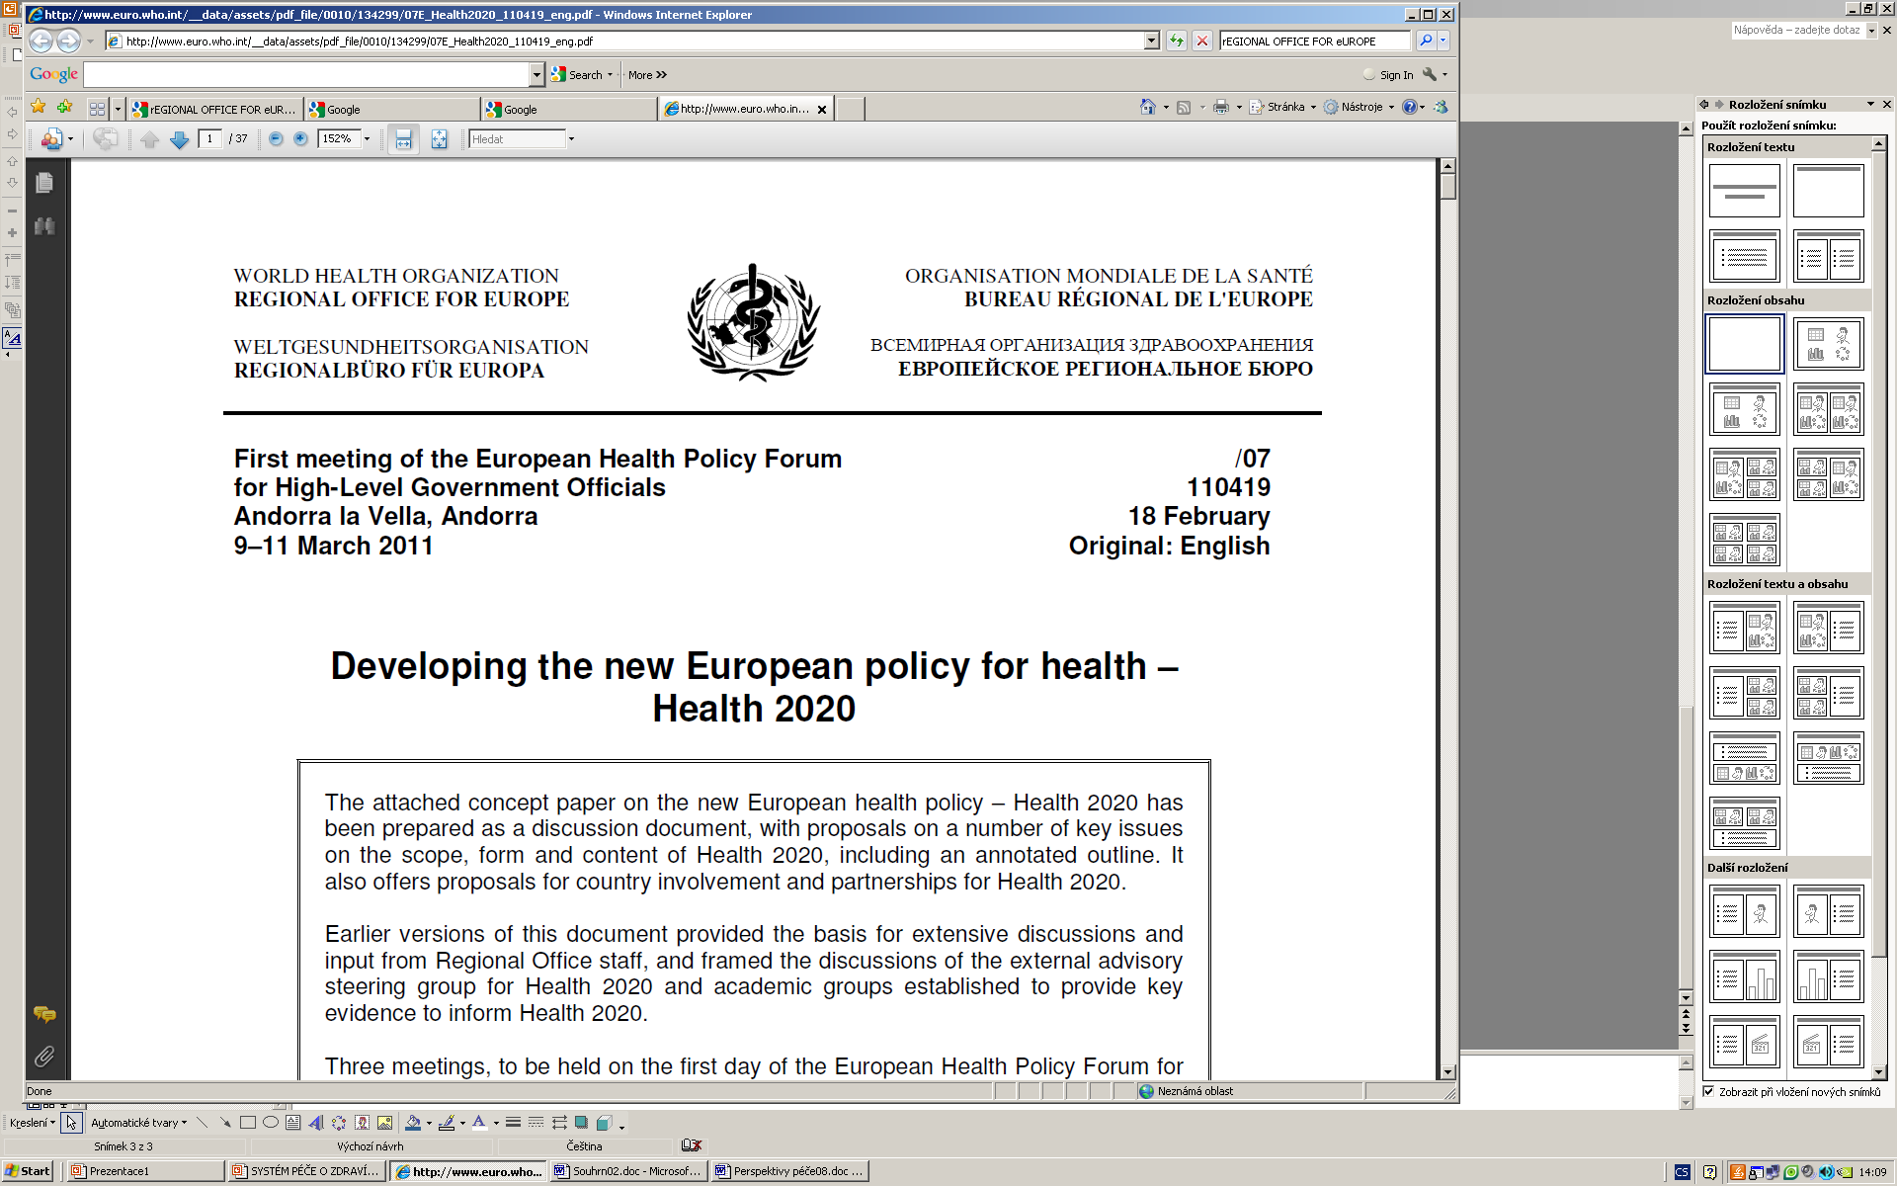Click the Refresh page icon
The image size is (1897, 1186).
click(1176, 41)
